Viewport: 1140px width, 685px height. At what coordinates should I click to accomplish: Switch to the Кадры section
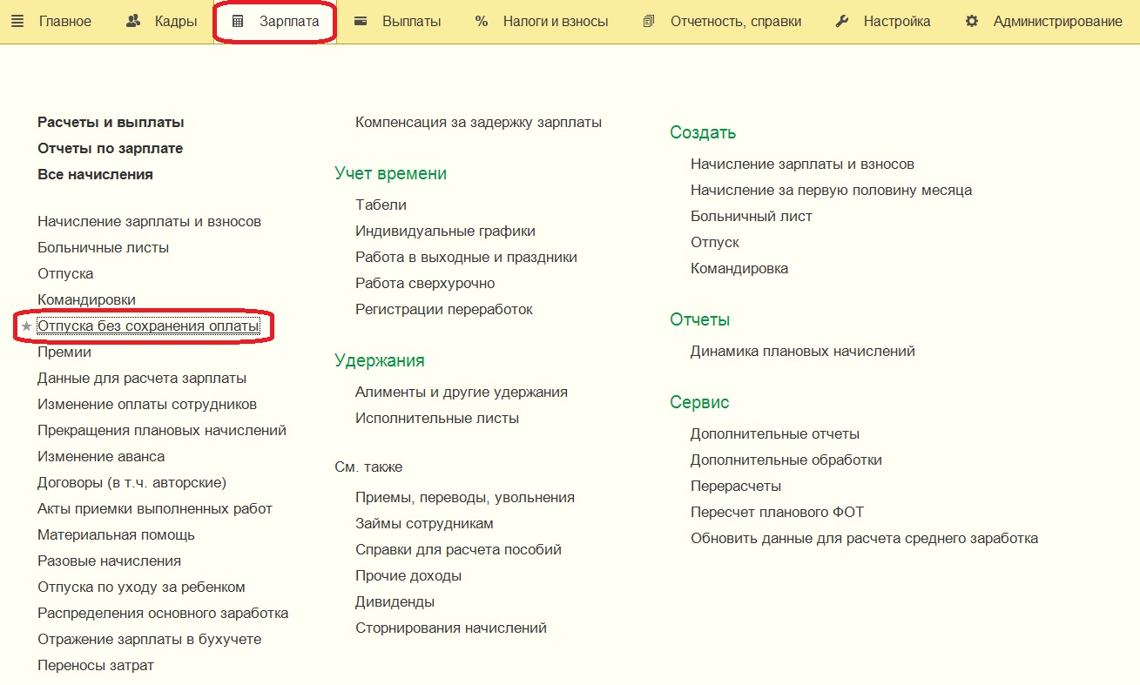click(x=176, y=22)
